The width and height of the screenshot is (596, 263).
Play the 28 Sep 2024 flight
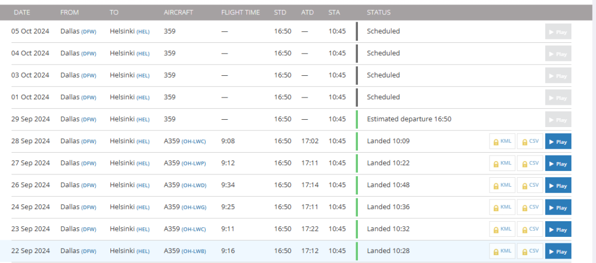click(x=558, y=142)
